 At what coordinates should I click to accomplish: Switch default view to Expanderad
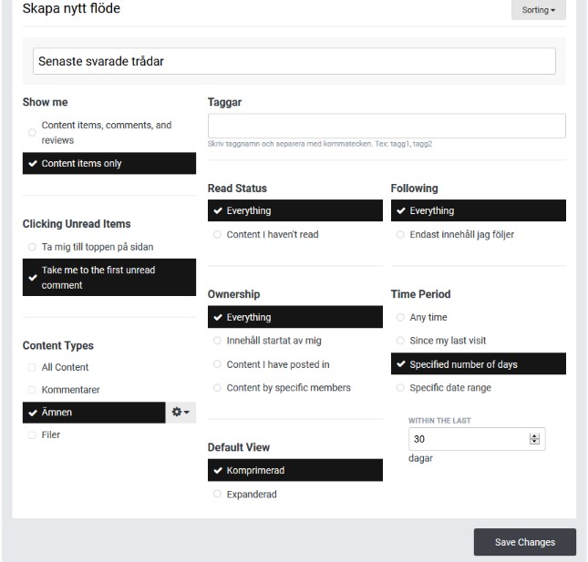[251, 494]
